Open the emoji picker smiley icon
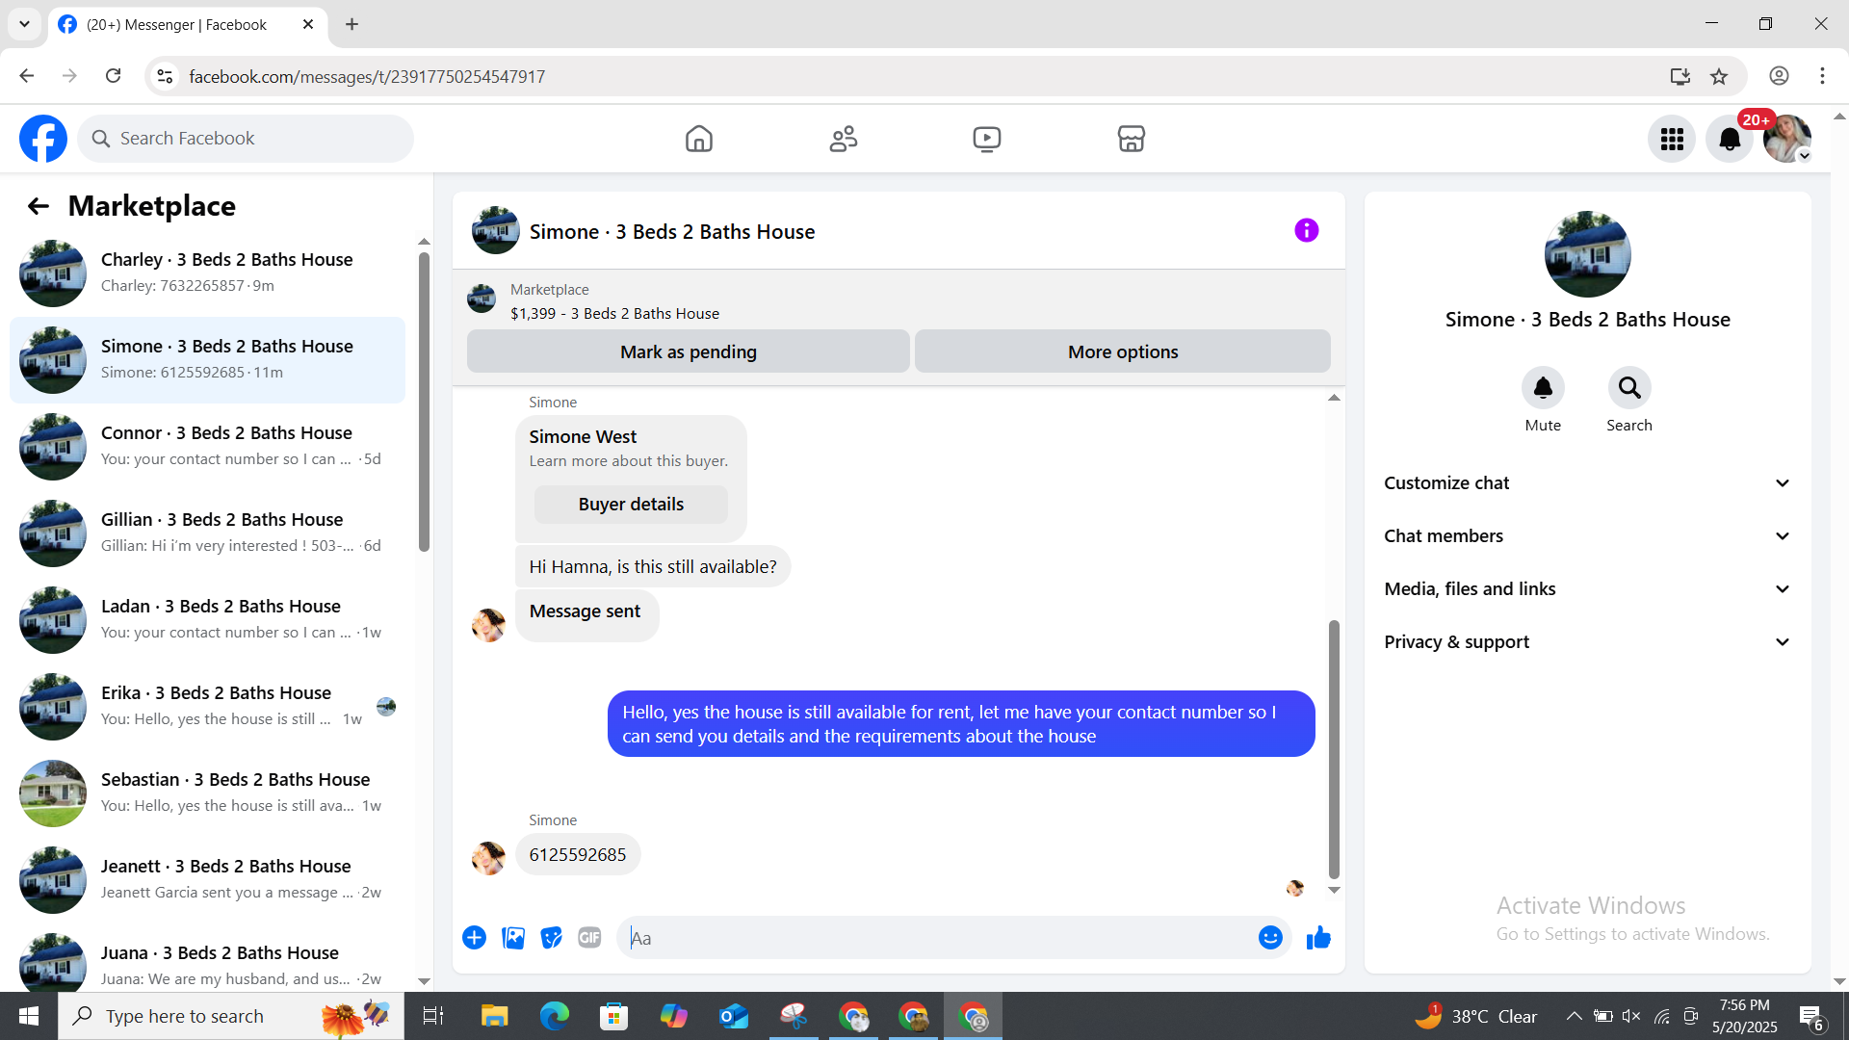 coord(1270,937)
